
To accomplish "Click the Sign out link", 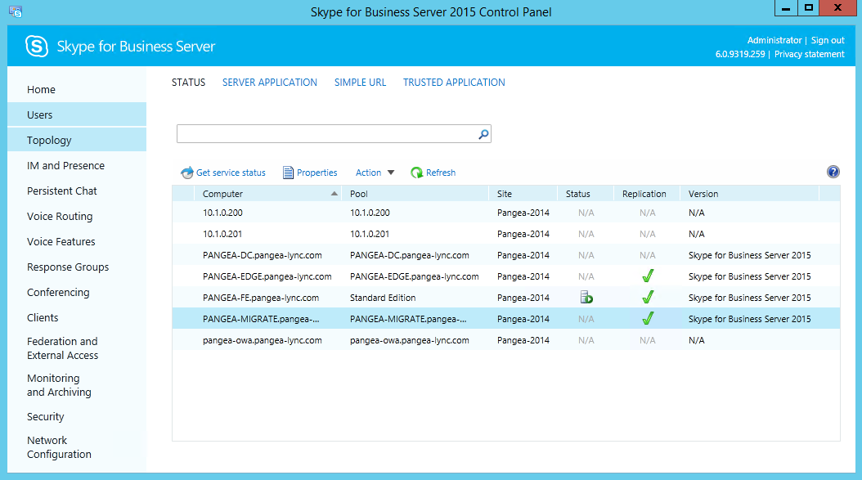I will 828,40.
